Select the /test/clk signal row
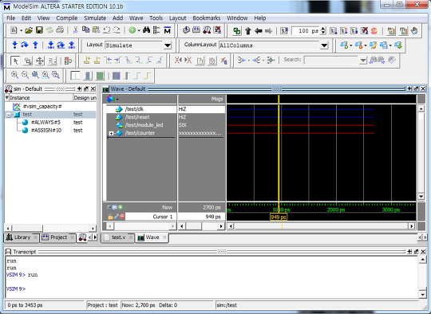 pyautogui.click(x=141, y=109)
